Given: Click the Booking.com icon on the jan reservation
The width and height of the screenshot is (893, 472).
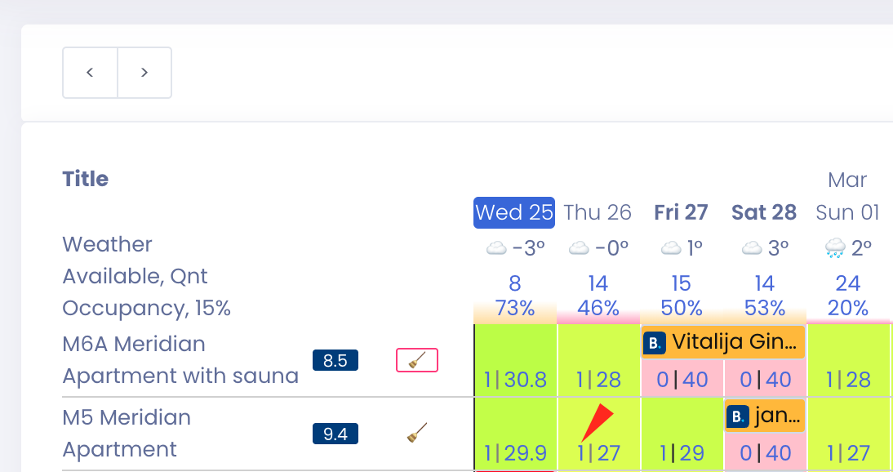Looking at the screenshot, I should [x=737, y=416].
